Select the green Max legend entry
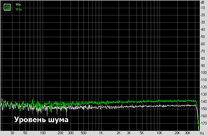 [x=19, y=9]
